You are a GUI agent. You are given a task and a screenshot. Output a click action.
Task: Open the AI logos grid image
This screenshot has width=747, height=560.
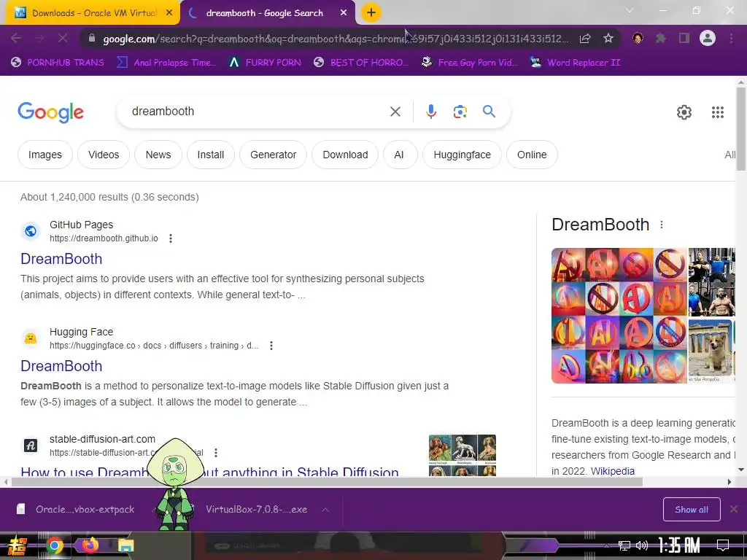tap(619, 315)
